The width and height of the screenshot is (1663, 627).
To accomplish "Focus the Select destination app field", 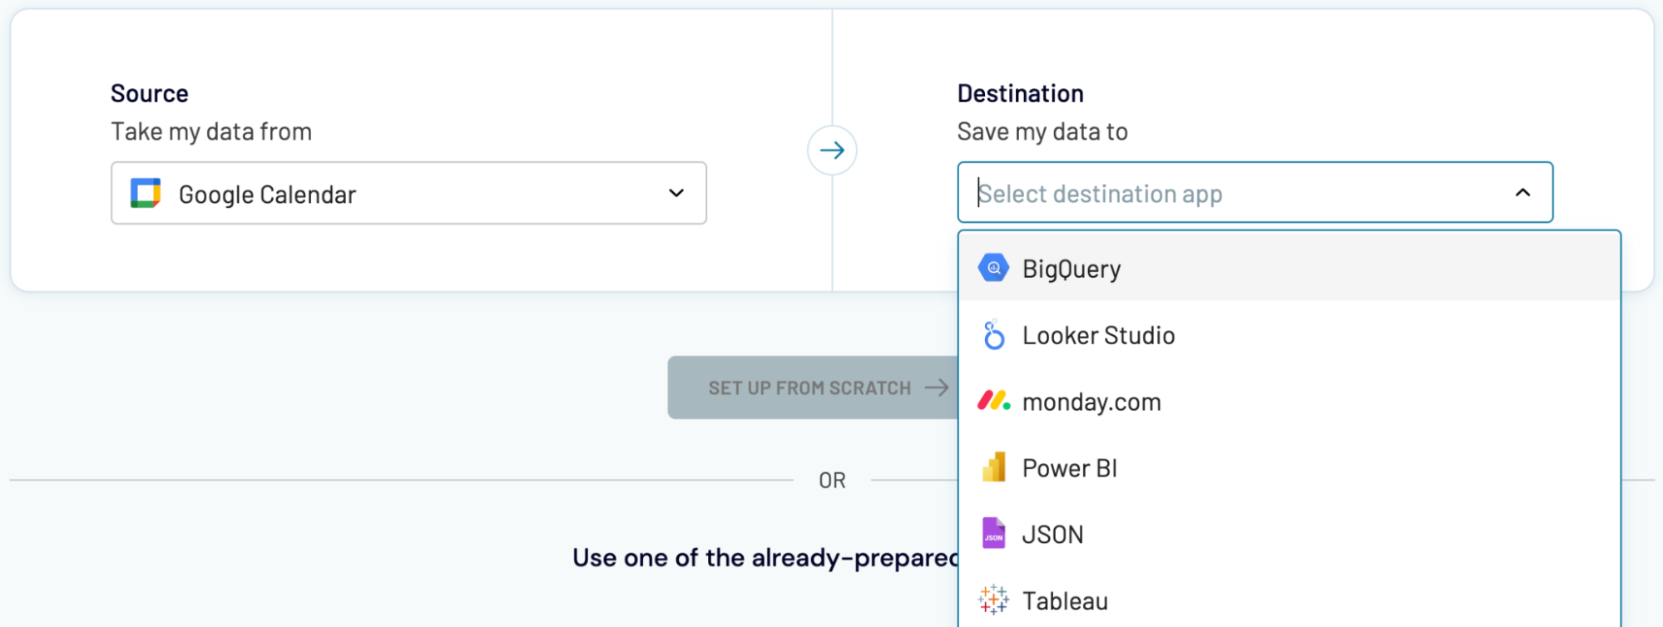I will pos(1255,193).
